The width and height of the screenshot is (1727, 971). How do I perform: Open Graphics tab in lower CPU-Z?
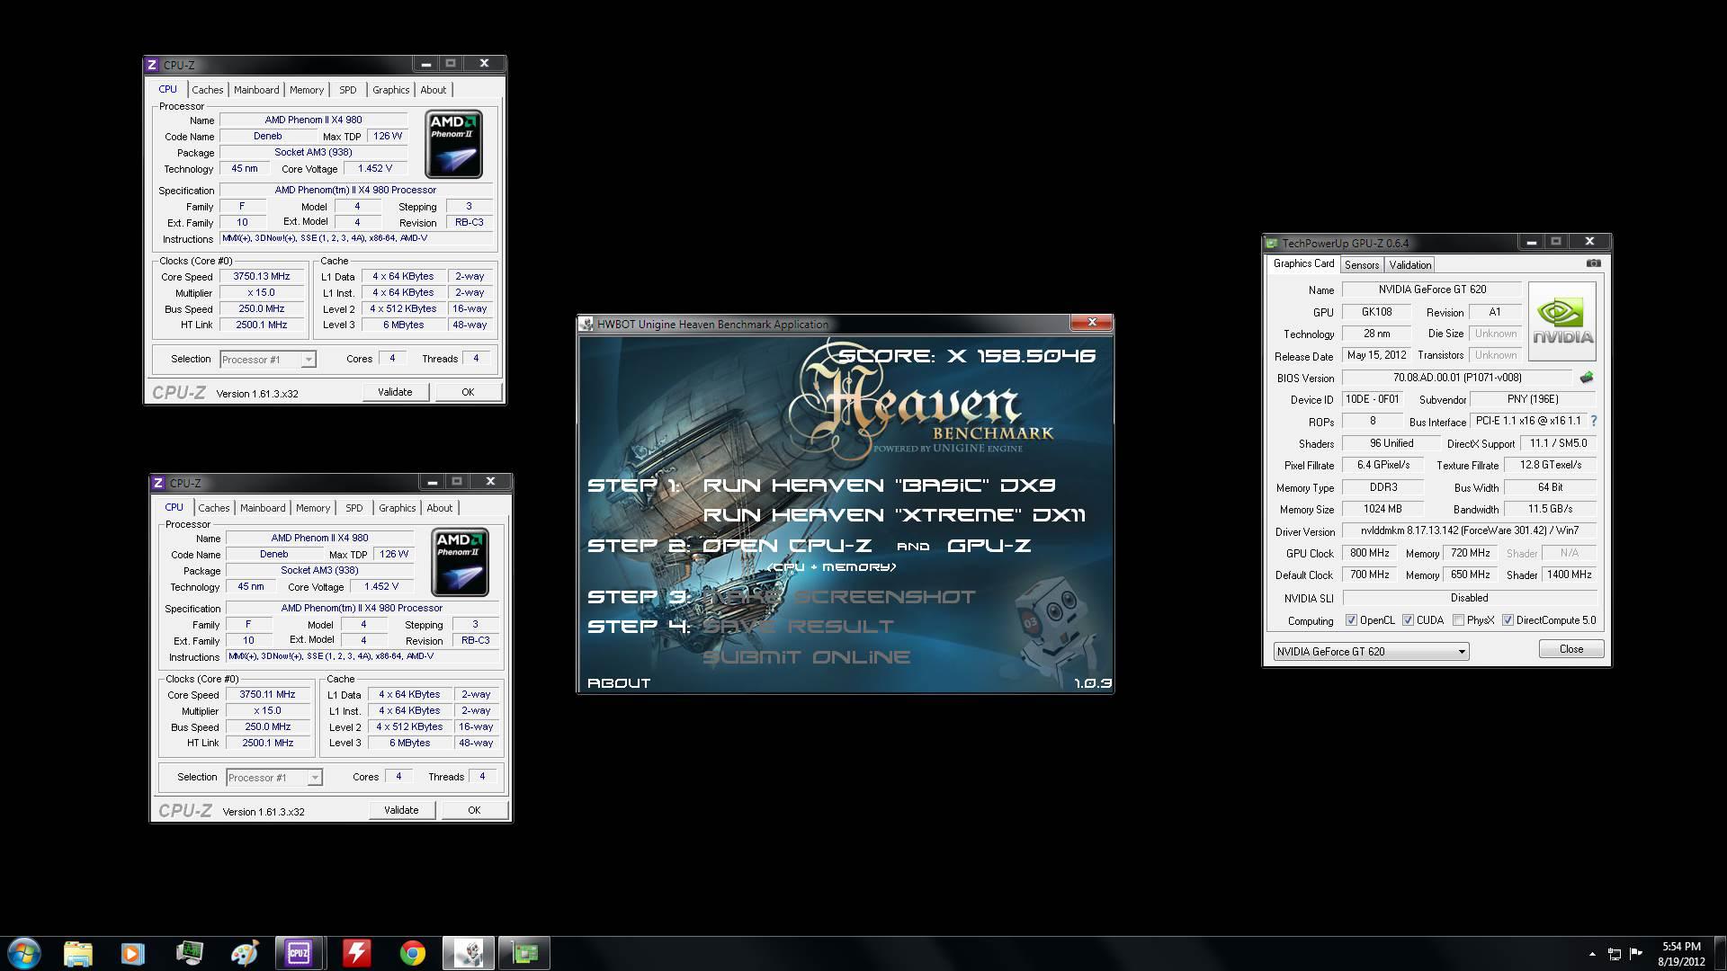click(398, 508)
